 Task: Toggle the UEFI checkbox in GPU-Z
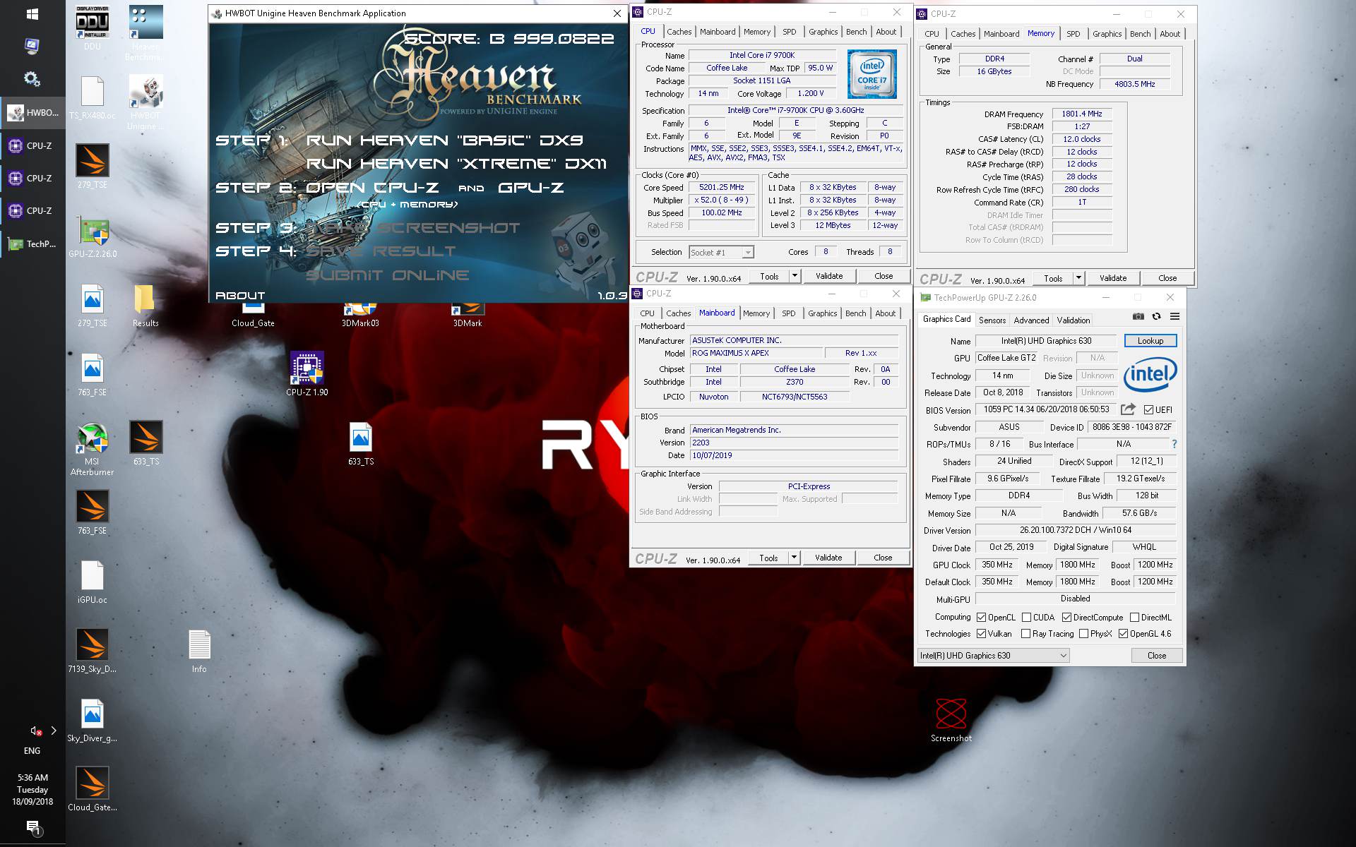pyautogui.click(x=1148, y=410)
